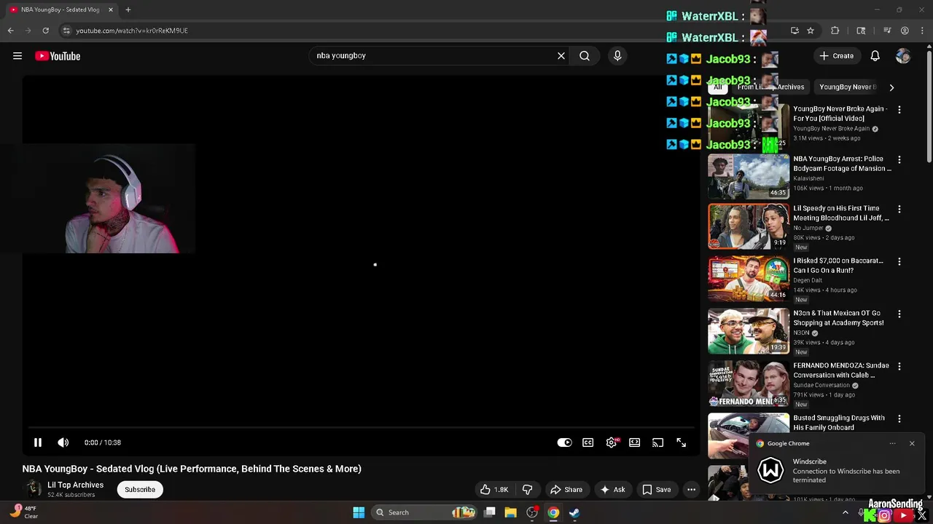Viewport: 933px width, 524px height.
Task: Mute the video volume
Action: point(63,442)
